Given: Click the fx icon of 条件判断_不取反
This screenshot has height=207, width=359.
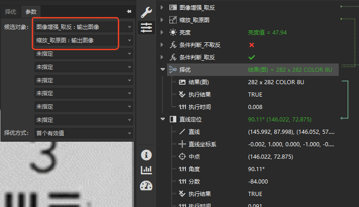Looking at the screenshot, I should 173,45.
